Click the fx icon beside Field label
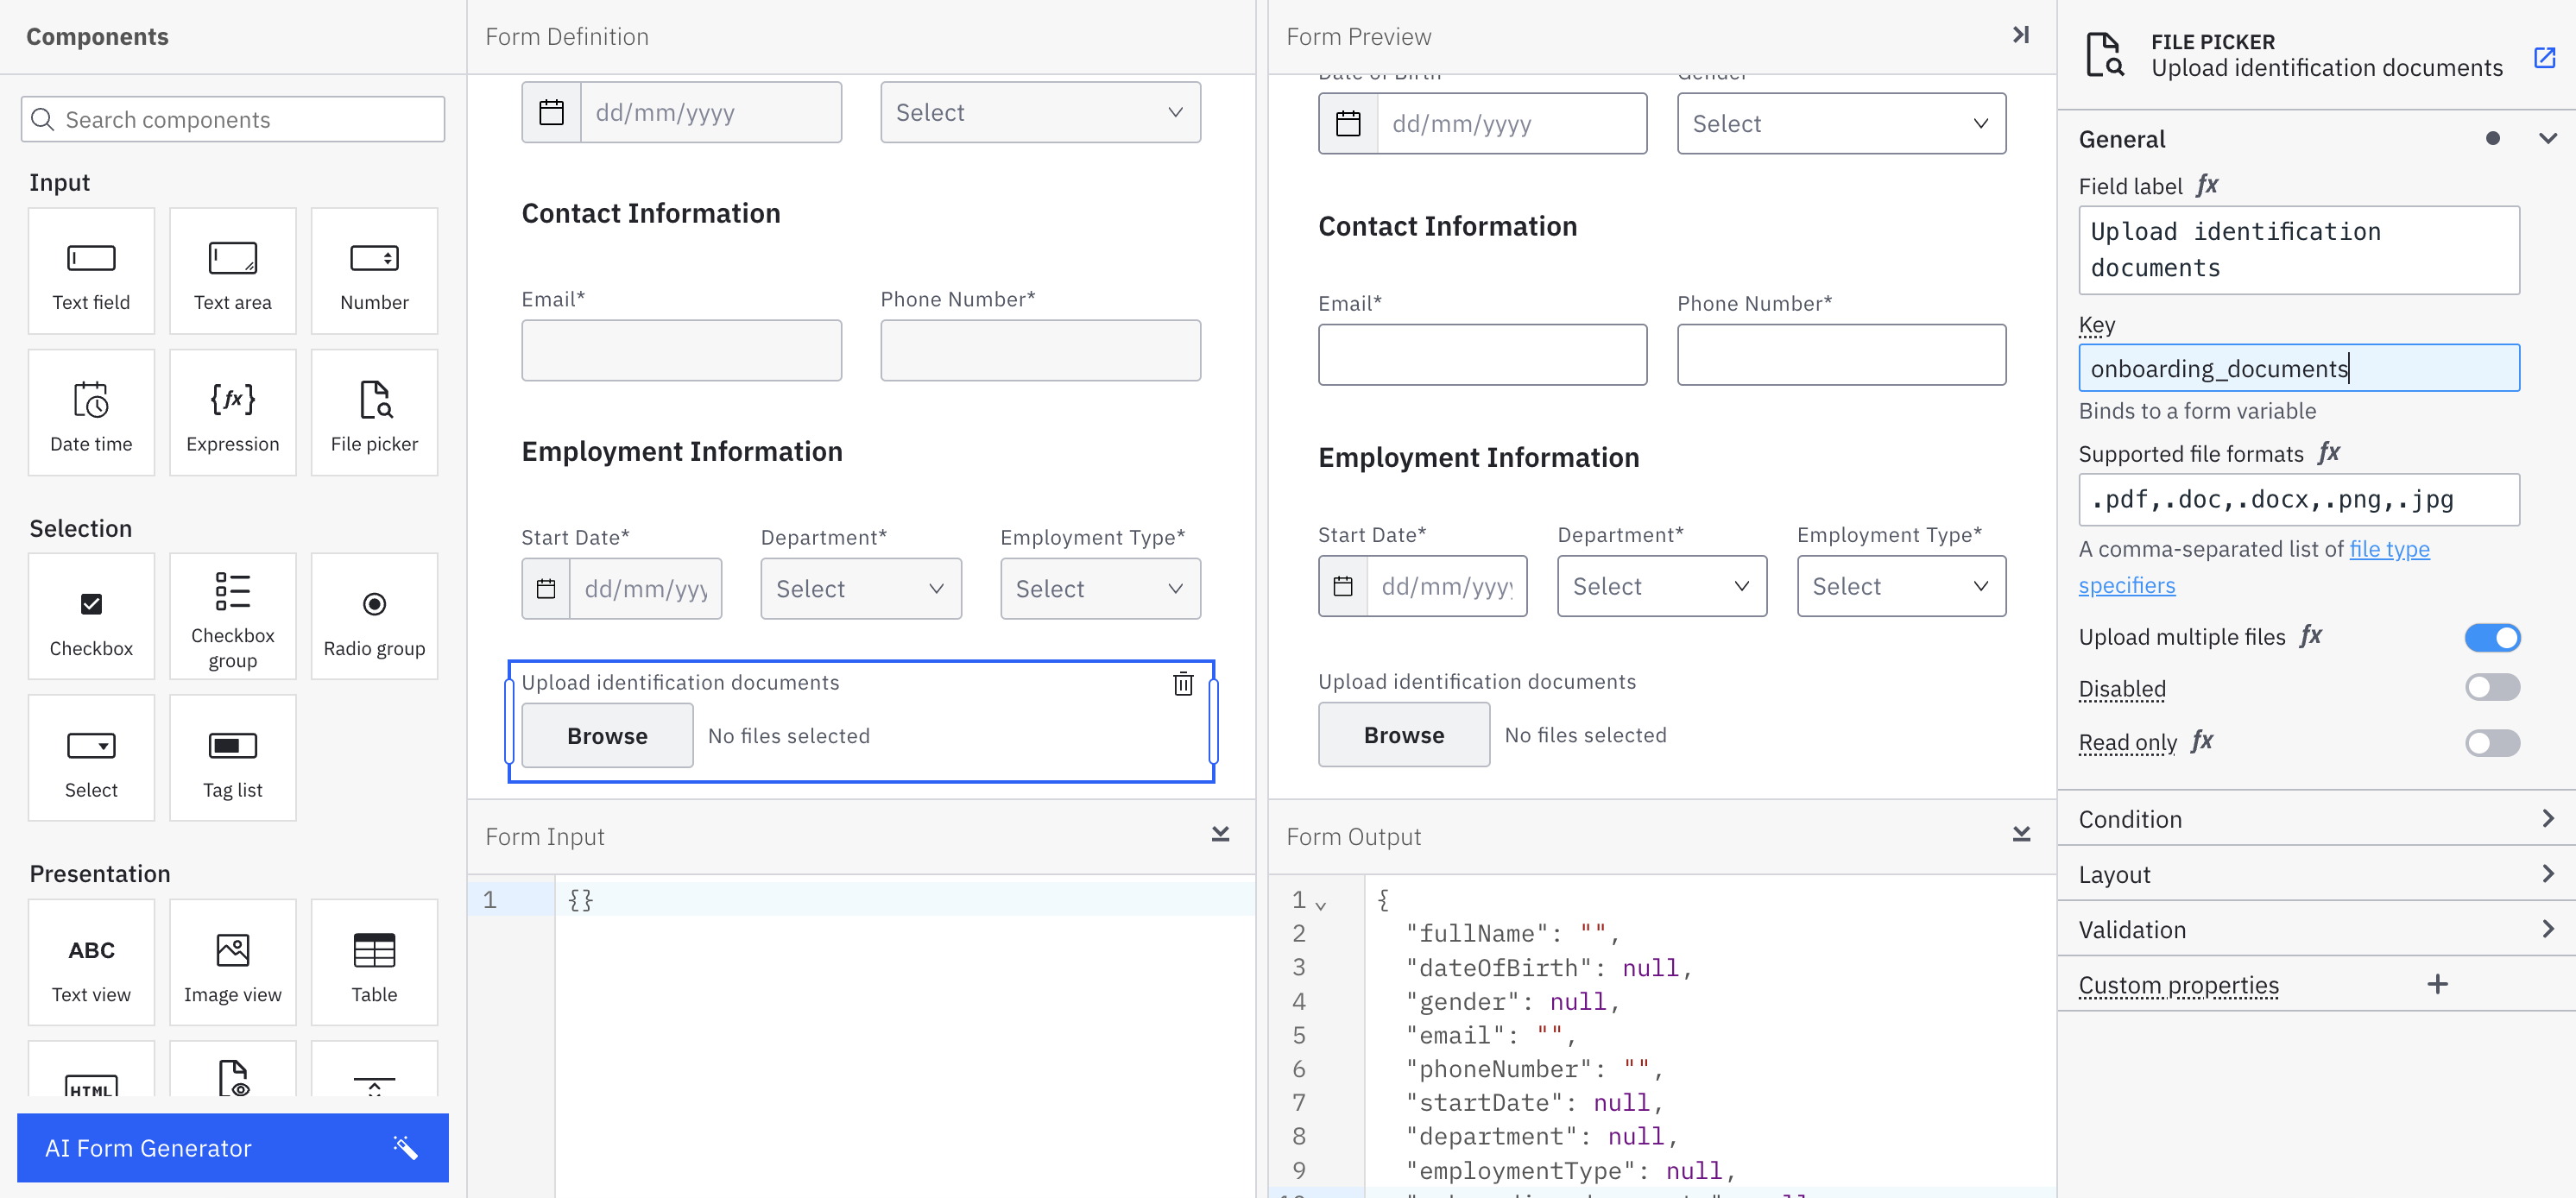The width and height of the screenshot is (2576, 1198). (2209, 185)
